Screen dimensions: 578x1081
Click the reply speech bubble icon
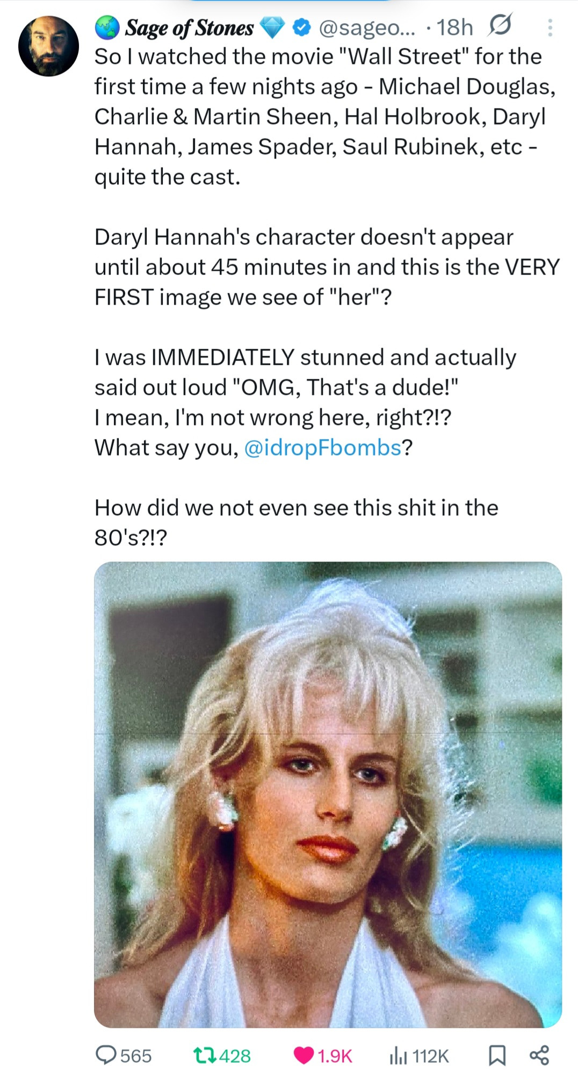[106, 1055]
